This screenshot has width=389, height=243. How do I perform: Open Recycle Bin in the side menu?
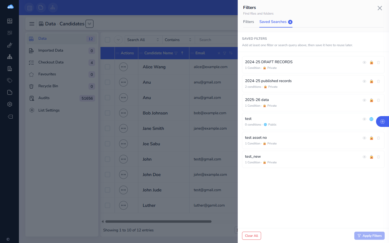pyautogui.click(x=62, y=86)
